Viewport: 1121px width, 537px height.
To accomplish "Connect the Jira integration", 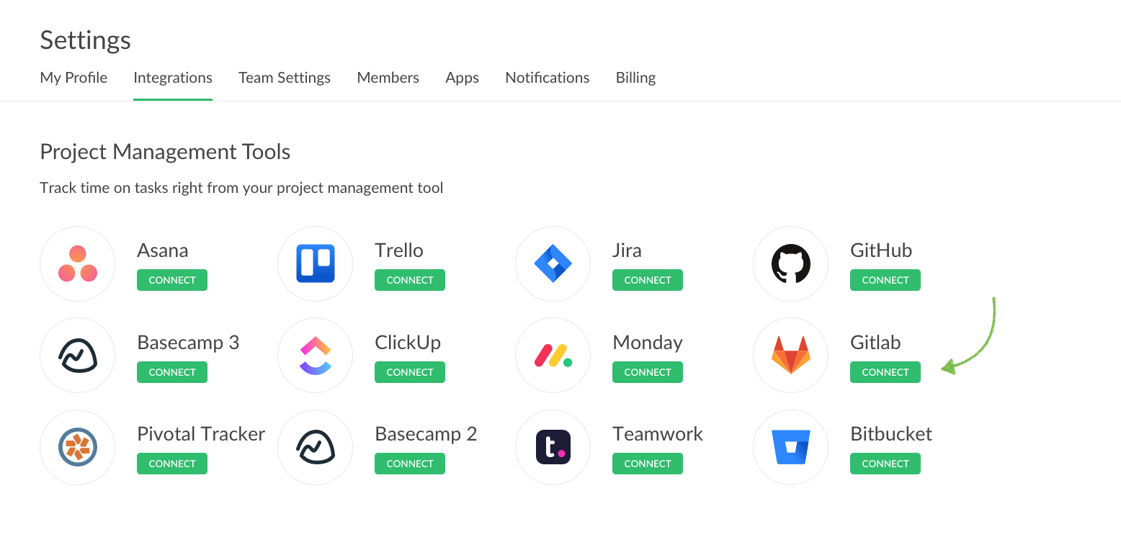I will (647, 281).
